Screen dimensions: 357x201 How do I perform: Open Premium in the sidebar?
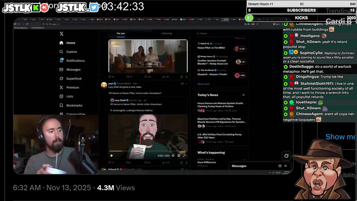69,87
